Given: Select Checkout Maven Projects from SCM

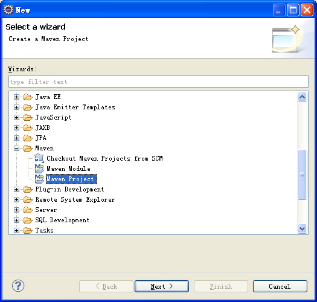Looking at the screenshot, I should [x=104, y=158].
